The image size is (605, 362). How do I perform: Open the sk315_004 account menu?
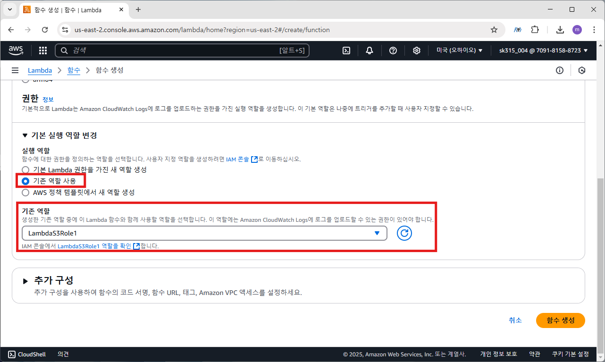click(544, 51)
